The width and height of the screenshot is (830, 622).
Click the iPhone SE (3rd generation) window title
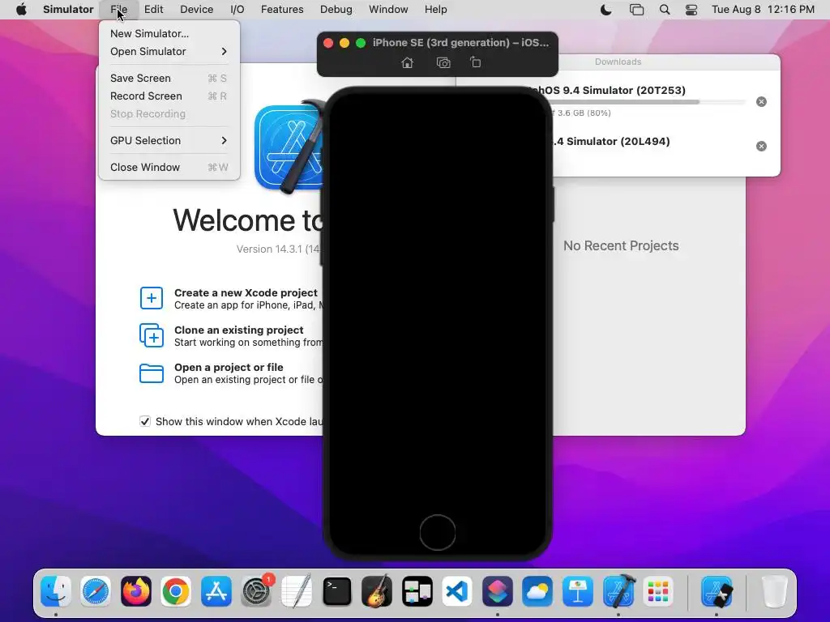(x=460, y=42)
